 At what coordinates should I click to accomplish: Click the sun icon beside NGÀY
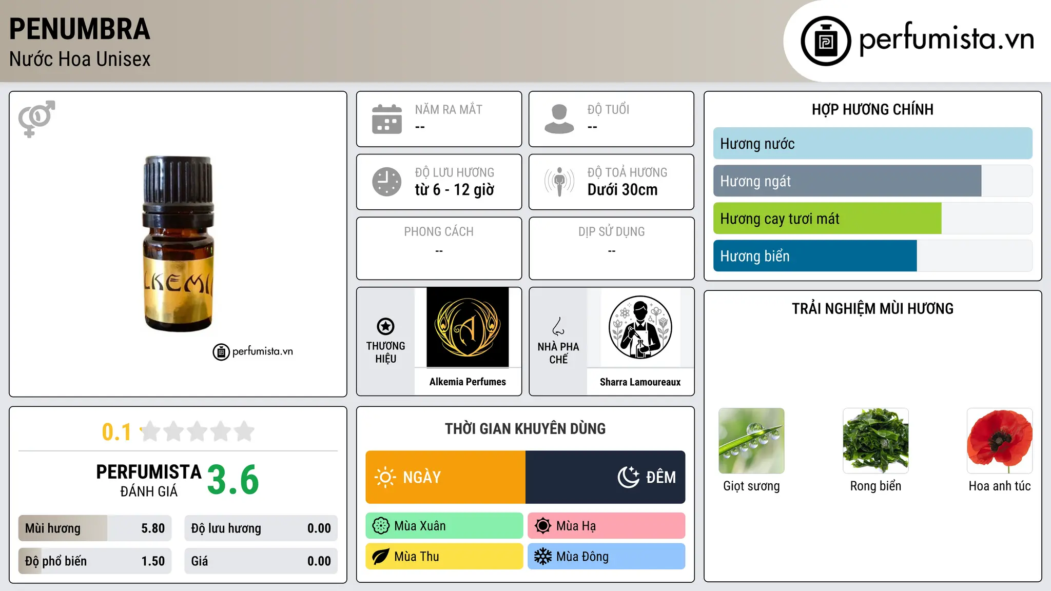385,477
